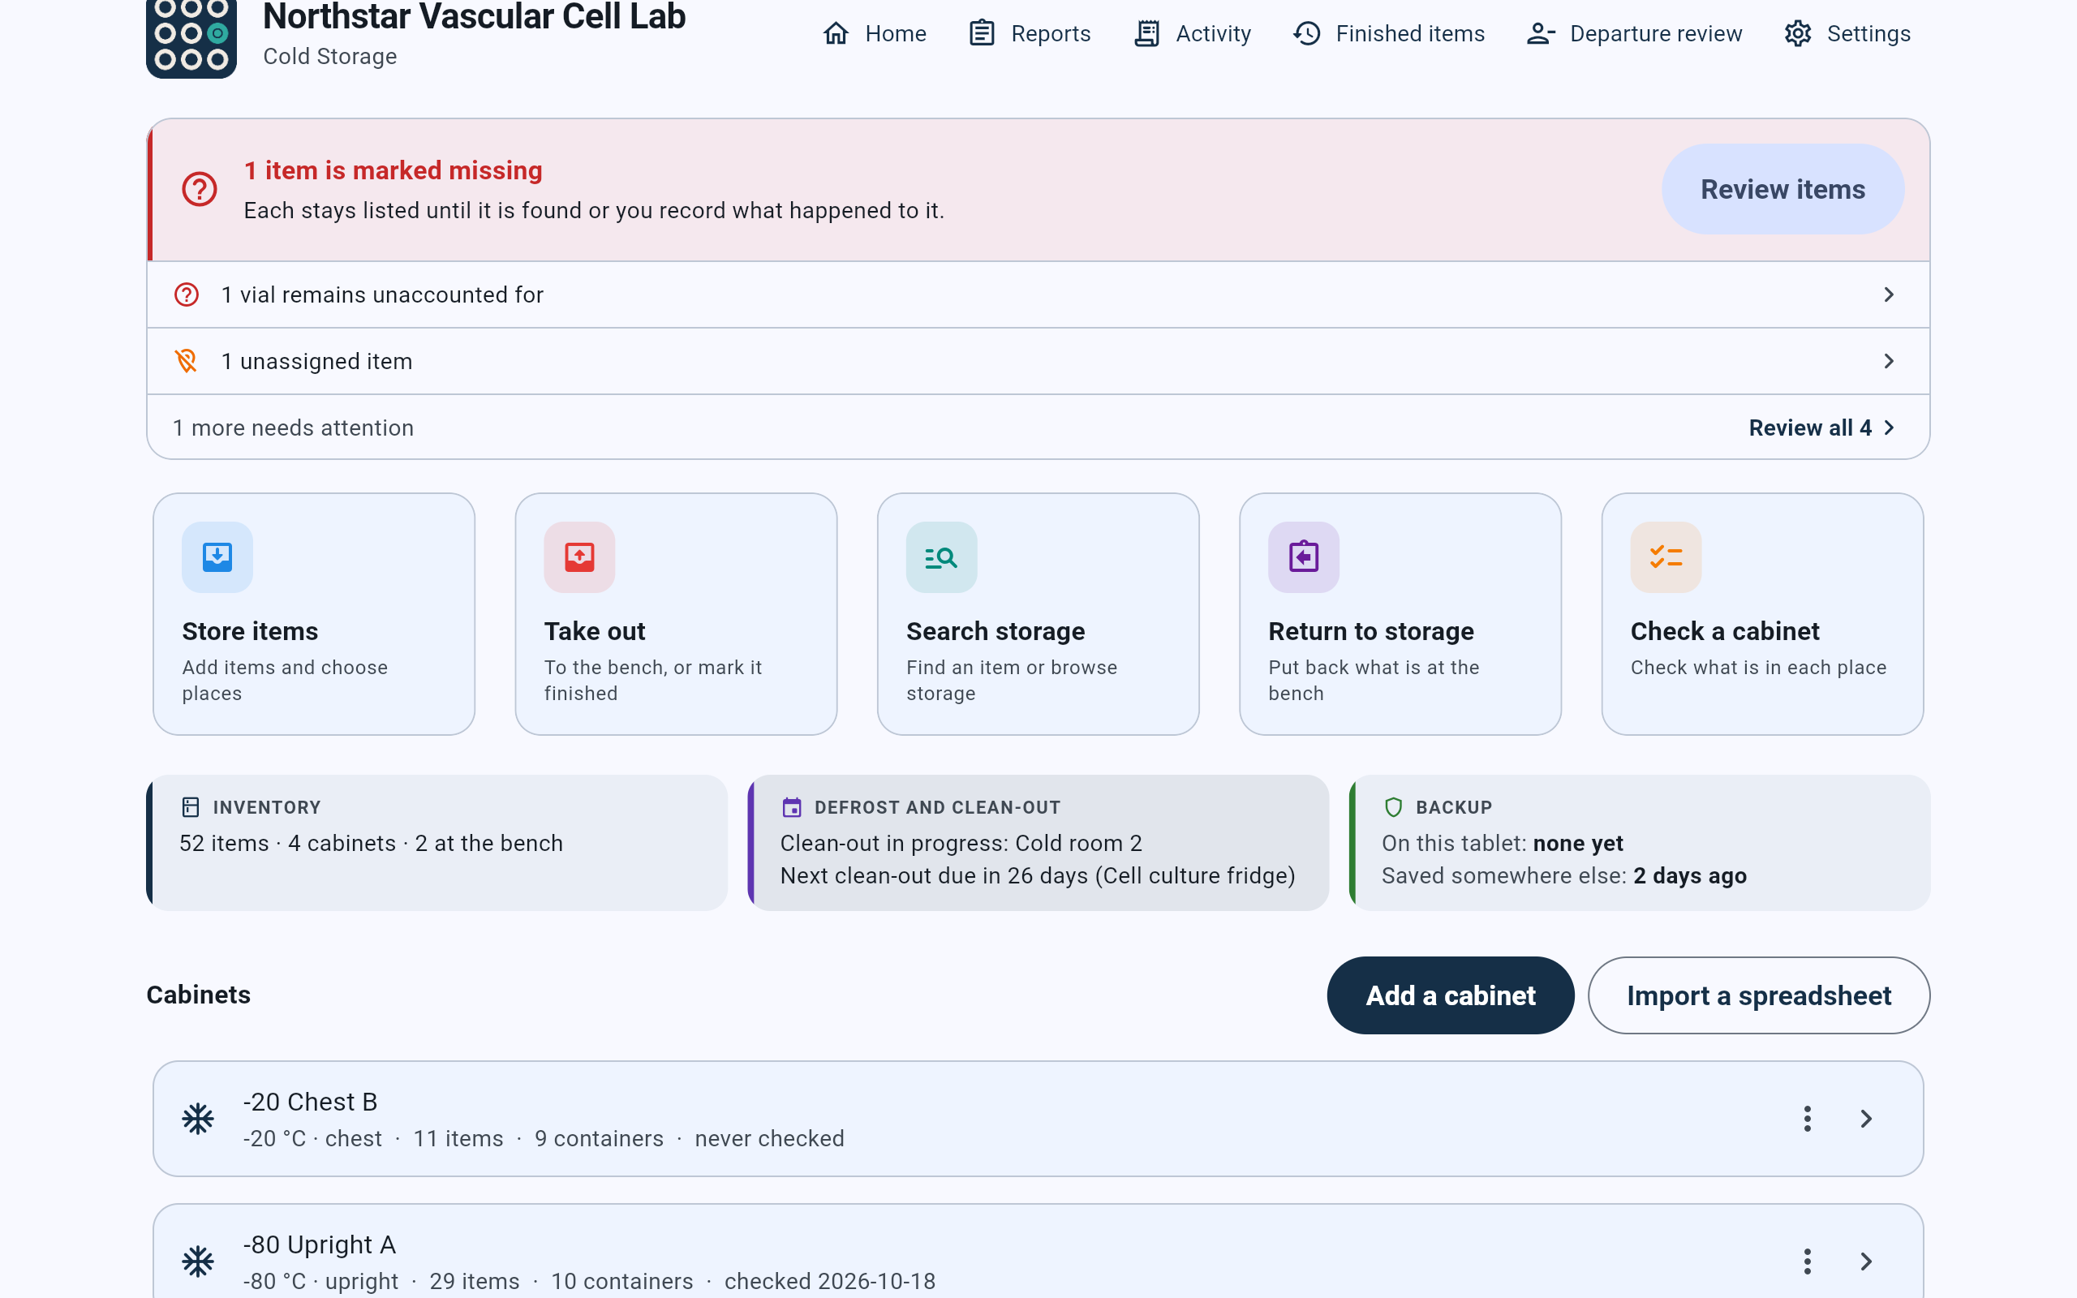The image size is (2077, 1298).
Task: Click the orange Check a cabinet checklist icon
Action: click(1666, 557)
